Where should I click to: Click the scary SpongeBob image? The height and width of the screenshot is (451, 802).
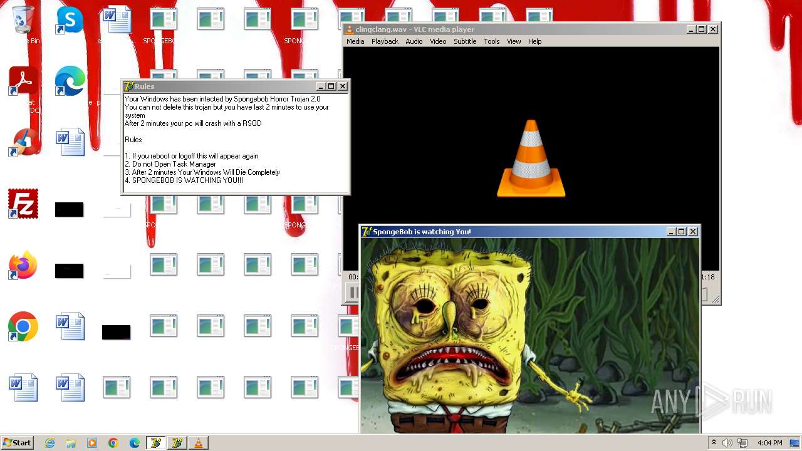pos(529,335)
